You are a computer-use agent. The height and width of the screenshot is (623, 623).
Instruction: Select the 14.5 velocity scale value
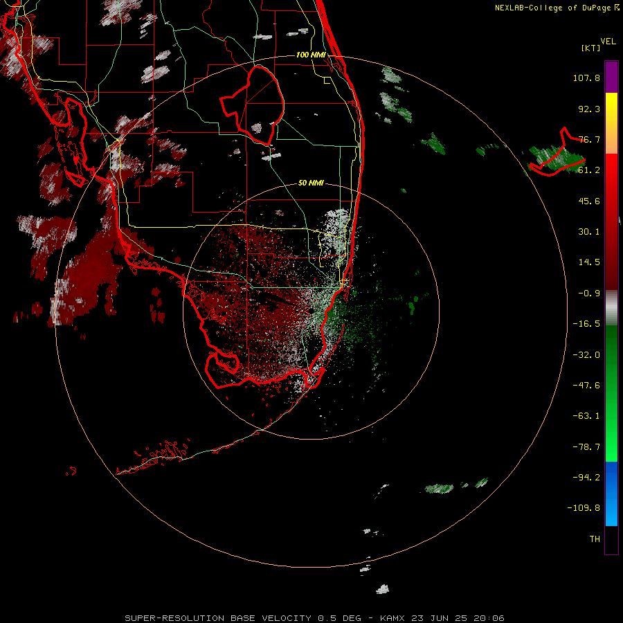pos(589,262)
